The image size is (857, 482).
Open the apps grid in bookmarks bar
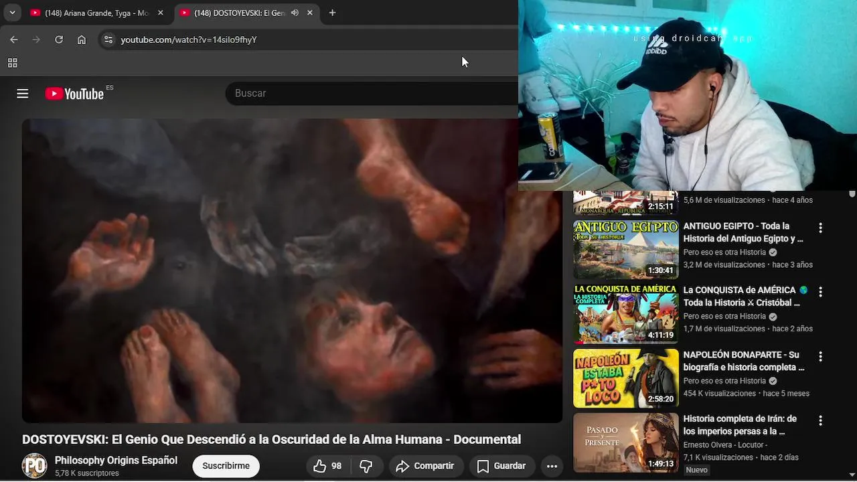pyautogui.click(x=12, y=63)
